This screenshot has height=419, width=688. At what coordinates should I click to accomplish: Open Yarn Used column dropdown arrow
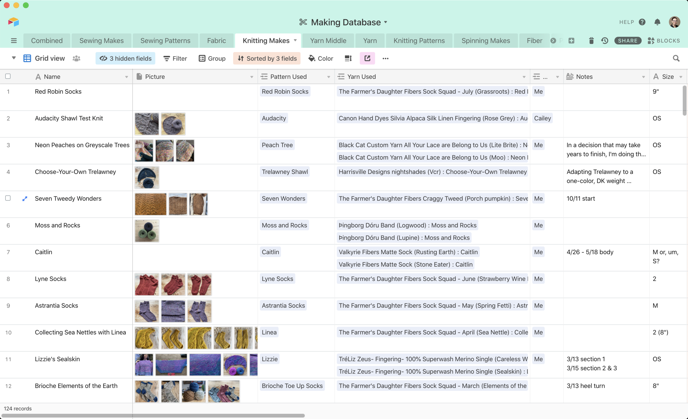524,77
